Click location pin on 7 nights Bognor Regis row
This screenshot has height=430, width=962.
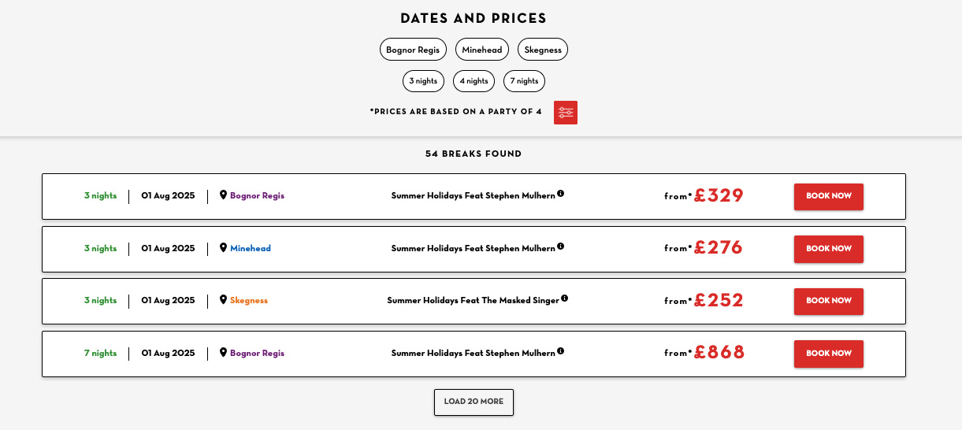point(223,353)
